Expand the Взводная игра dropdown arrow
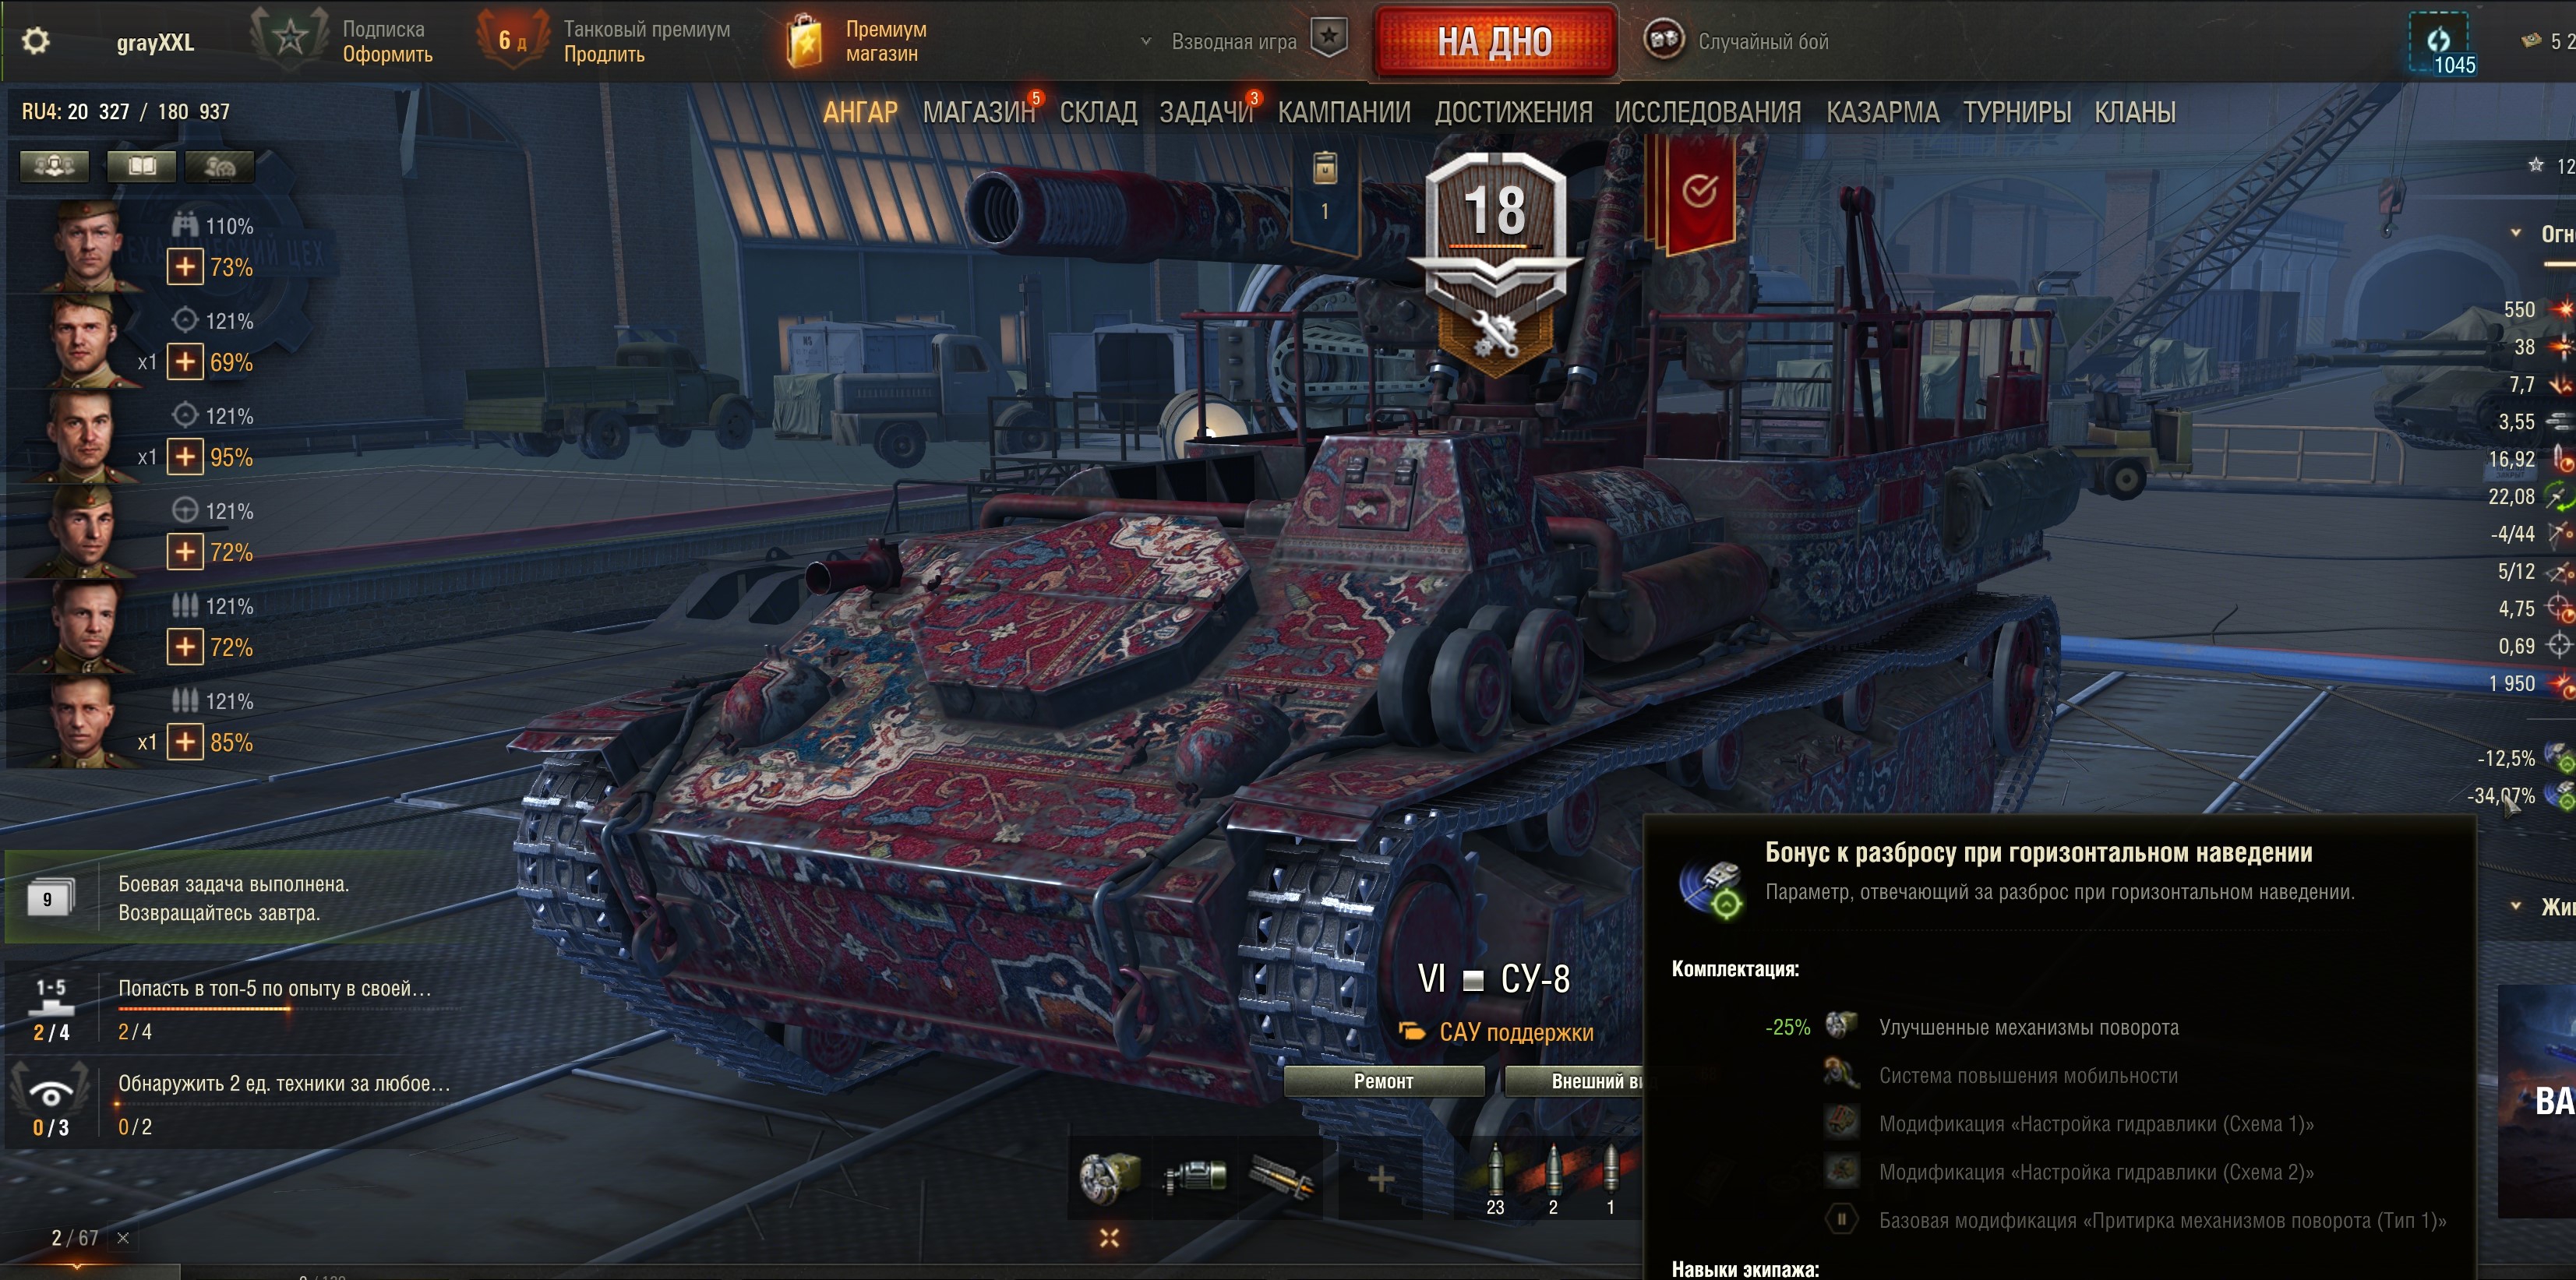This screenshot has height=1280, width=2576. coord(1146,42)
